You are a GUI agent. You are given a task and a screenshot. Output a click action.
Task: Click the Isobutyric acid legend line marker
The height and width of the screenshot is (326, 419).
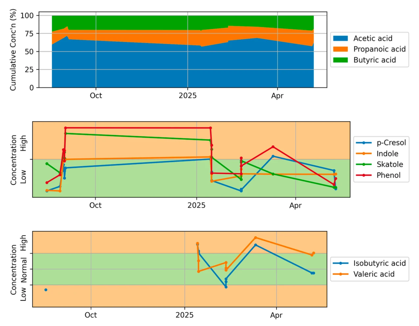(340, 263)
